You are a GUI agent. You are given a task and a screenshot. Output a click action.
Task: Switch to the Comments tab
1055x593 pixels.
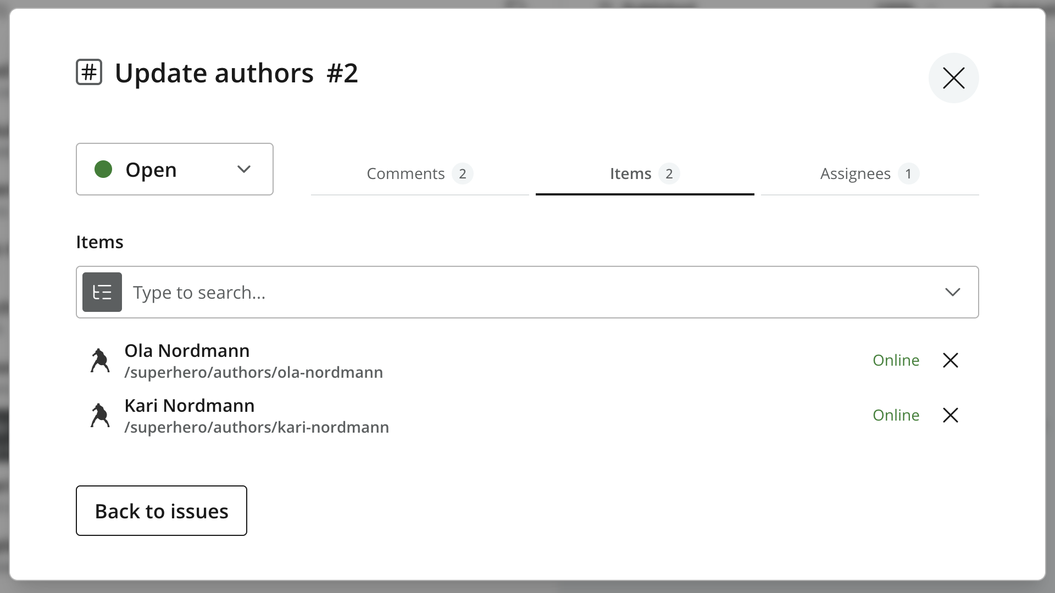(x=420, y=174)
